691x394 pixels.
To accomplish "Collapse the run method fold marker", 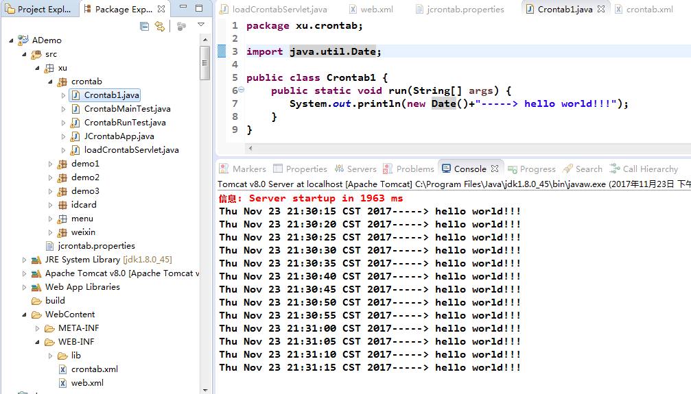I will tap(241, 89).
